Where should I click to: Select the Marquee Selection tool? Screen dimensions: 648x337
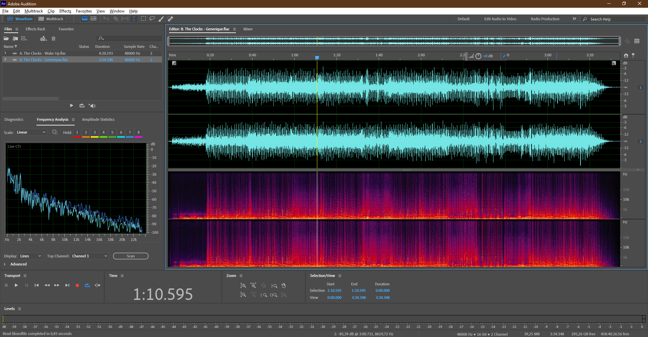click(143, 19)
